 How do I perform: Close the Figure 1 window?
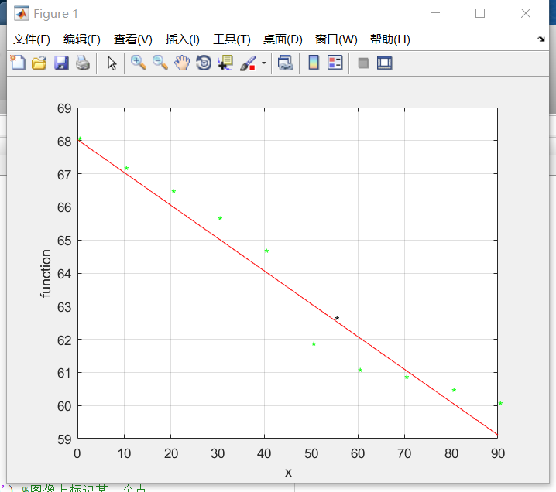[526, 13]
